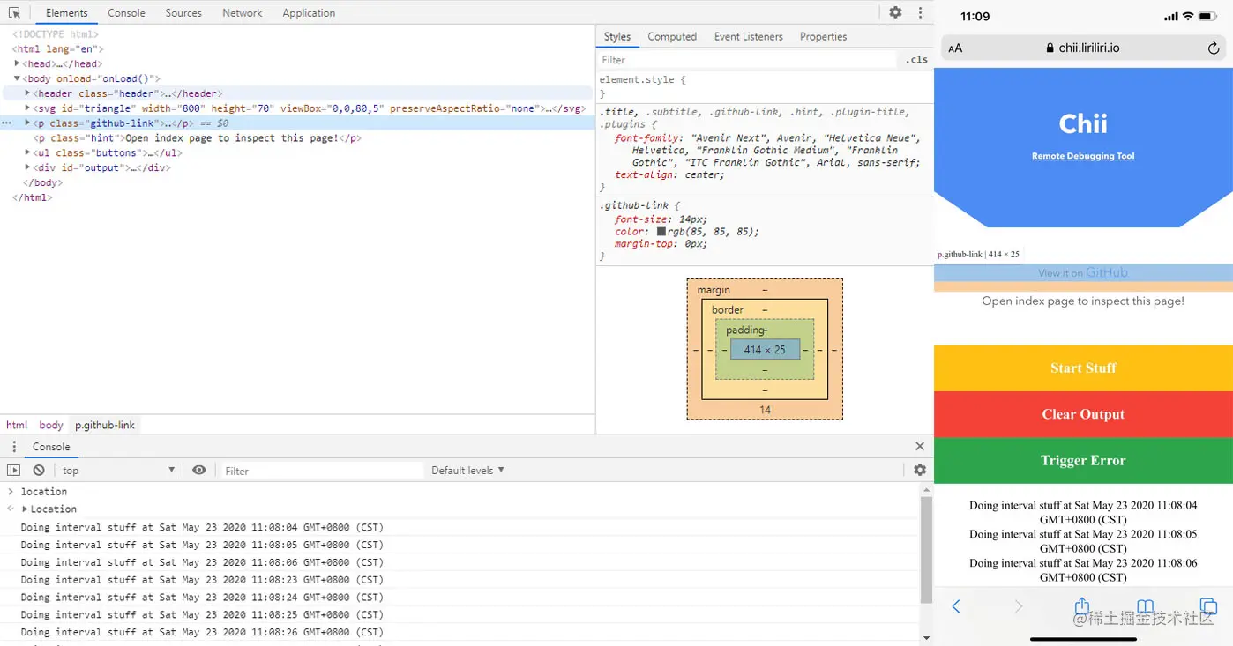Show the console sidebar icon
1233x646 pixels.
click(x=13, y=470)
